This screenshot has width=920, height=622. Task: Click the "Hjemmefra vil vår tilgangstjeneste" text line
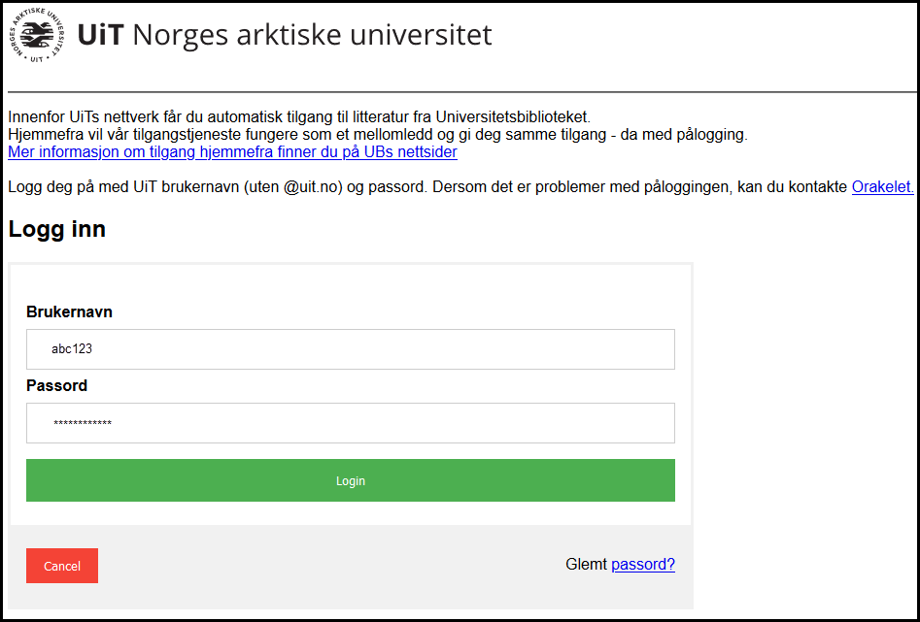pyautogui.click(x=377, y=135)
